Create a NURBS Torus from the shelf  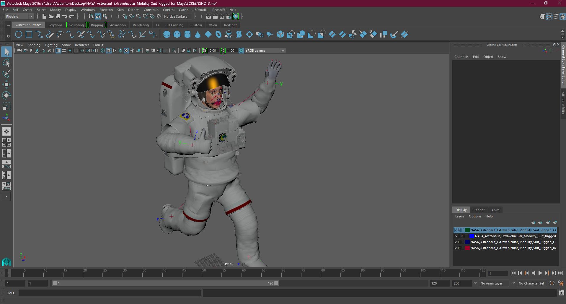coord(218,35)
